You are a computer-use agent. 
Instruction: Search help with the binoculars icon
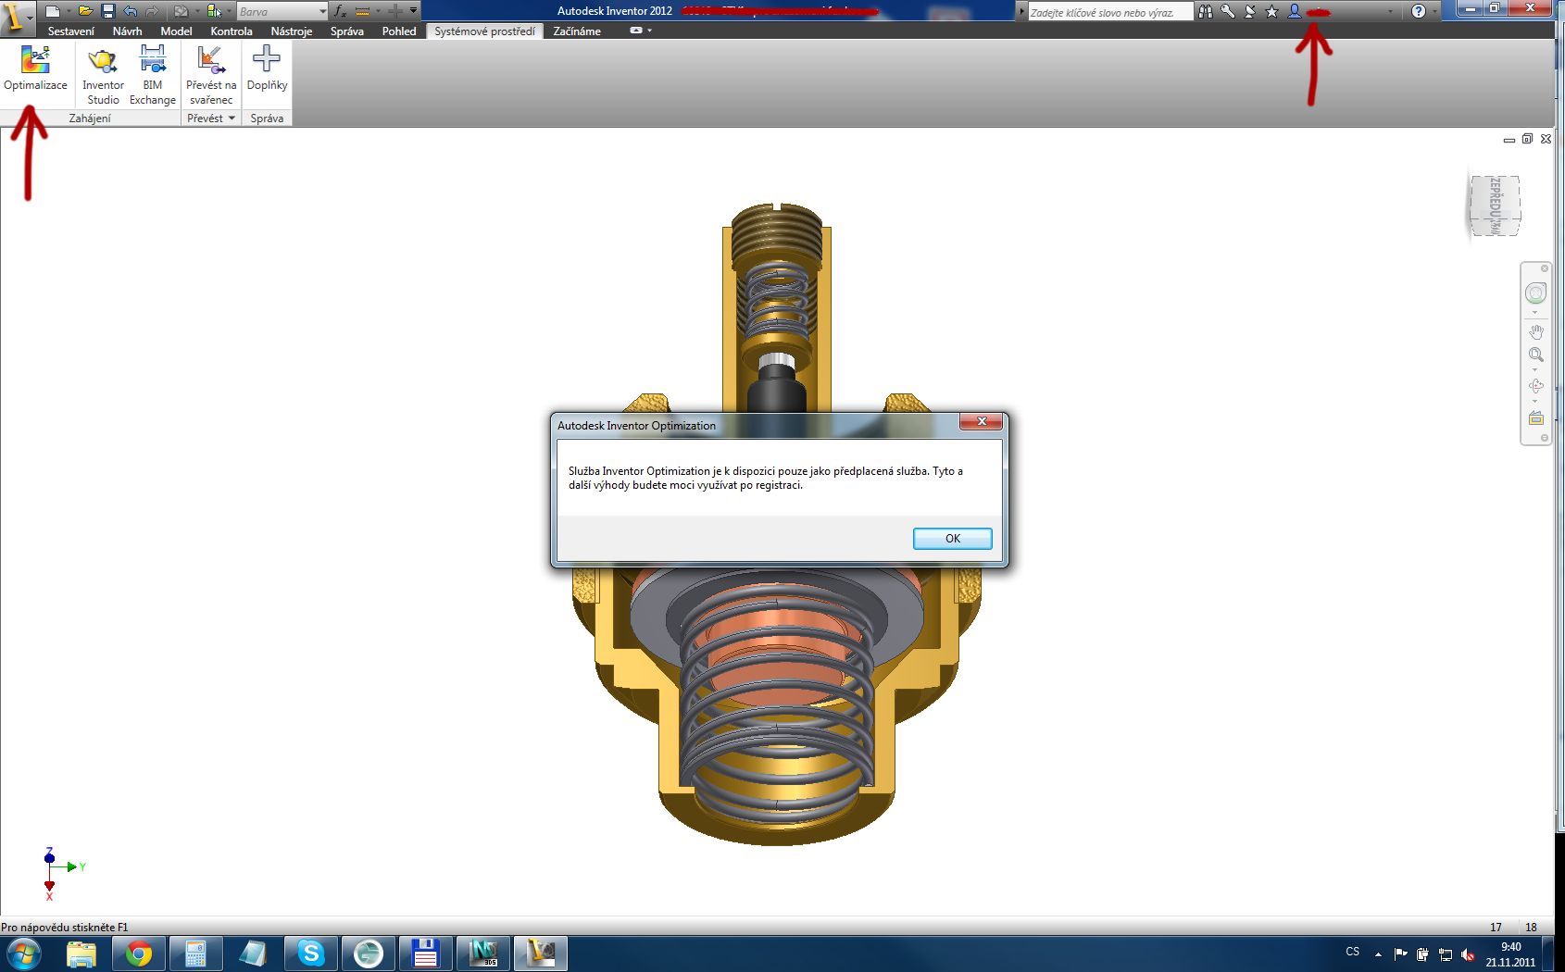(x=1205, y=11)
